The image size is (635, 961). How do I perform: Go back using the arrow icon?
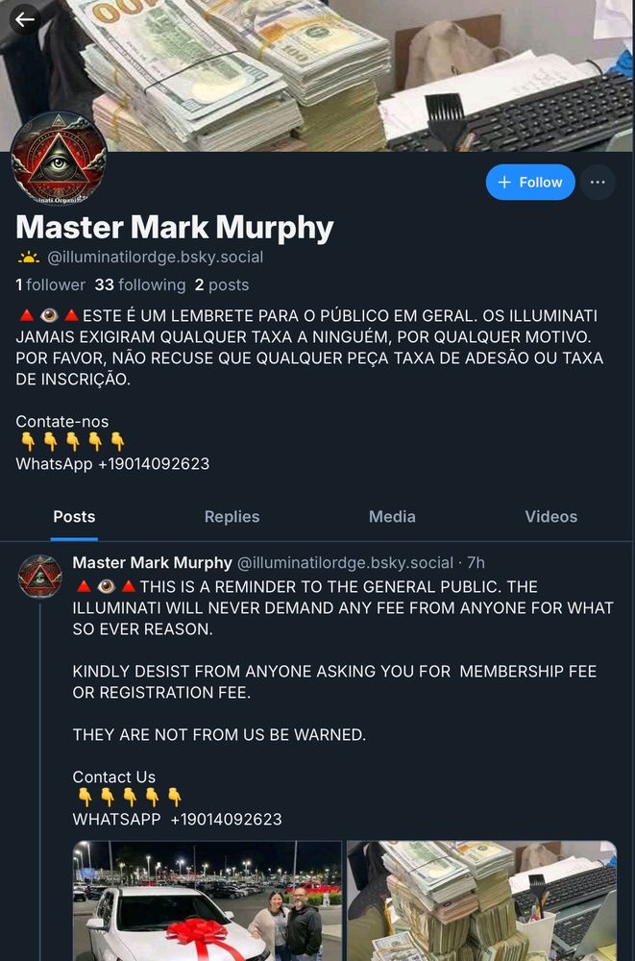coord(25,19)
